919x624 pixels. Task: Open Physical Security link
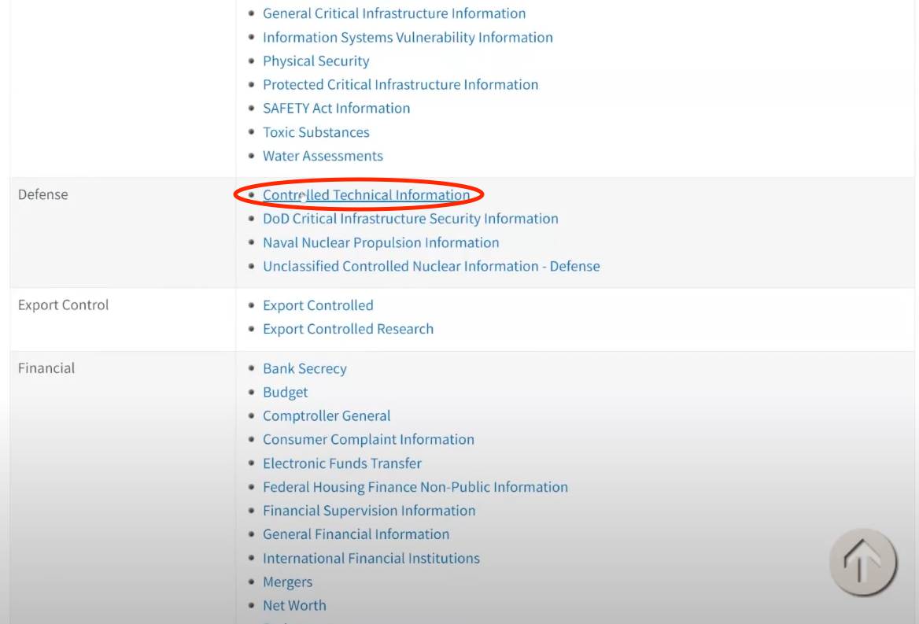click(316, 61)
